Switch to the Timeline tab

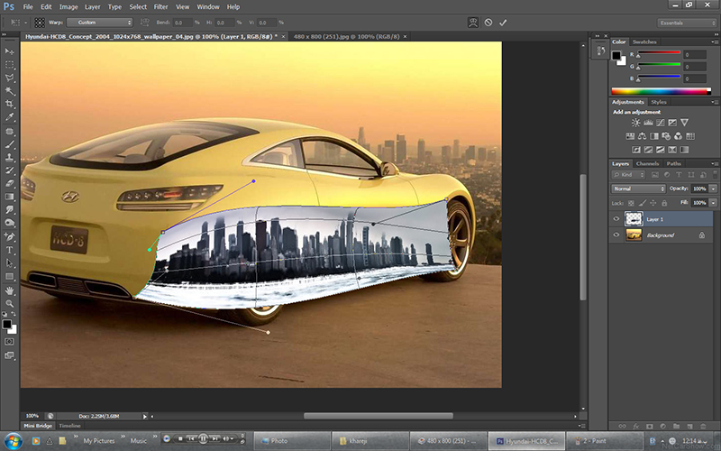pos(70,426)
